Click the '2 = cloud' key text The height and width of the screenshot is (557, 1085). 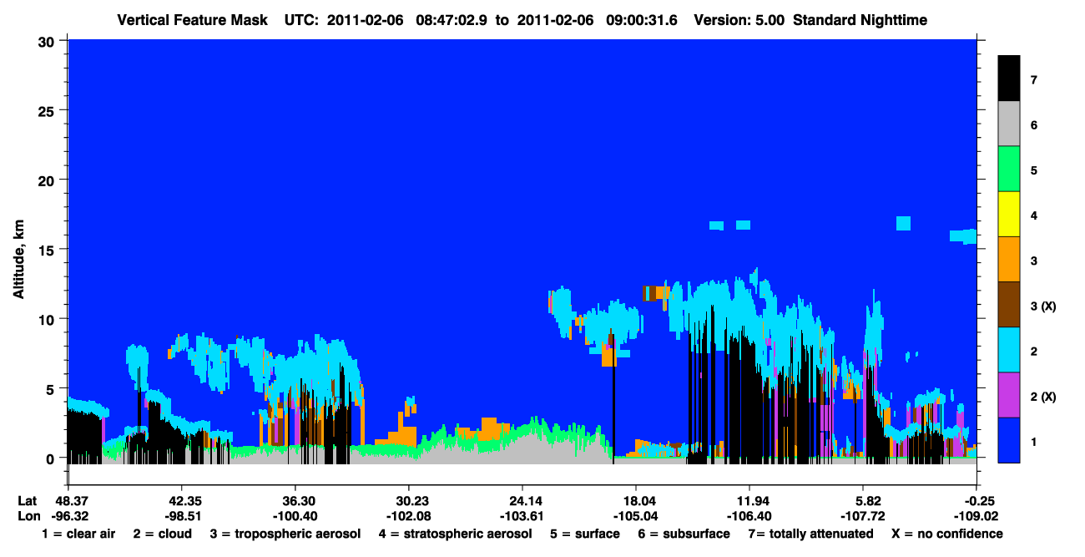pyautogui.click(x=162, y=534)
